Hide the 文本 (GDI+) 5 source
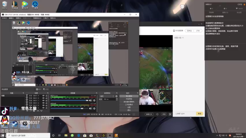The width and height of the screenshot is (246, 138). 43,105
